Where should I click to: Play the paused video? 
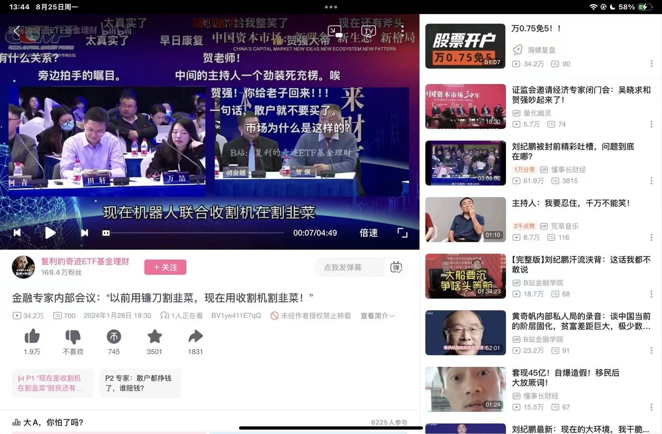tap(50, 233)
